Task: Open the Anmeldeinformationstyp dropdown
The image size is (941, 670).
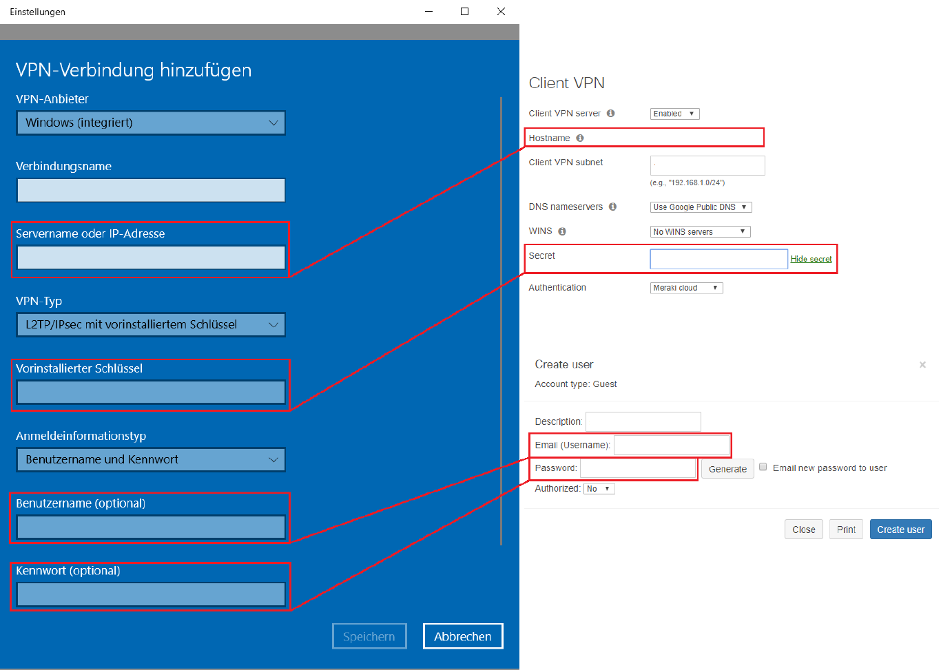Action: tap(151, 460)
